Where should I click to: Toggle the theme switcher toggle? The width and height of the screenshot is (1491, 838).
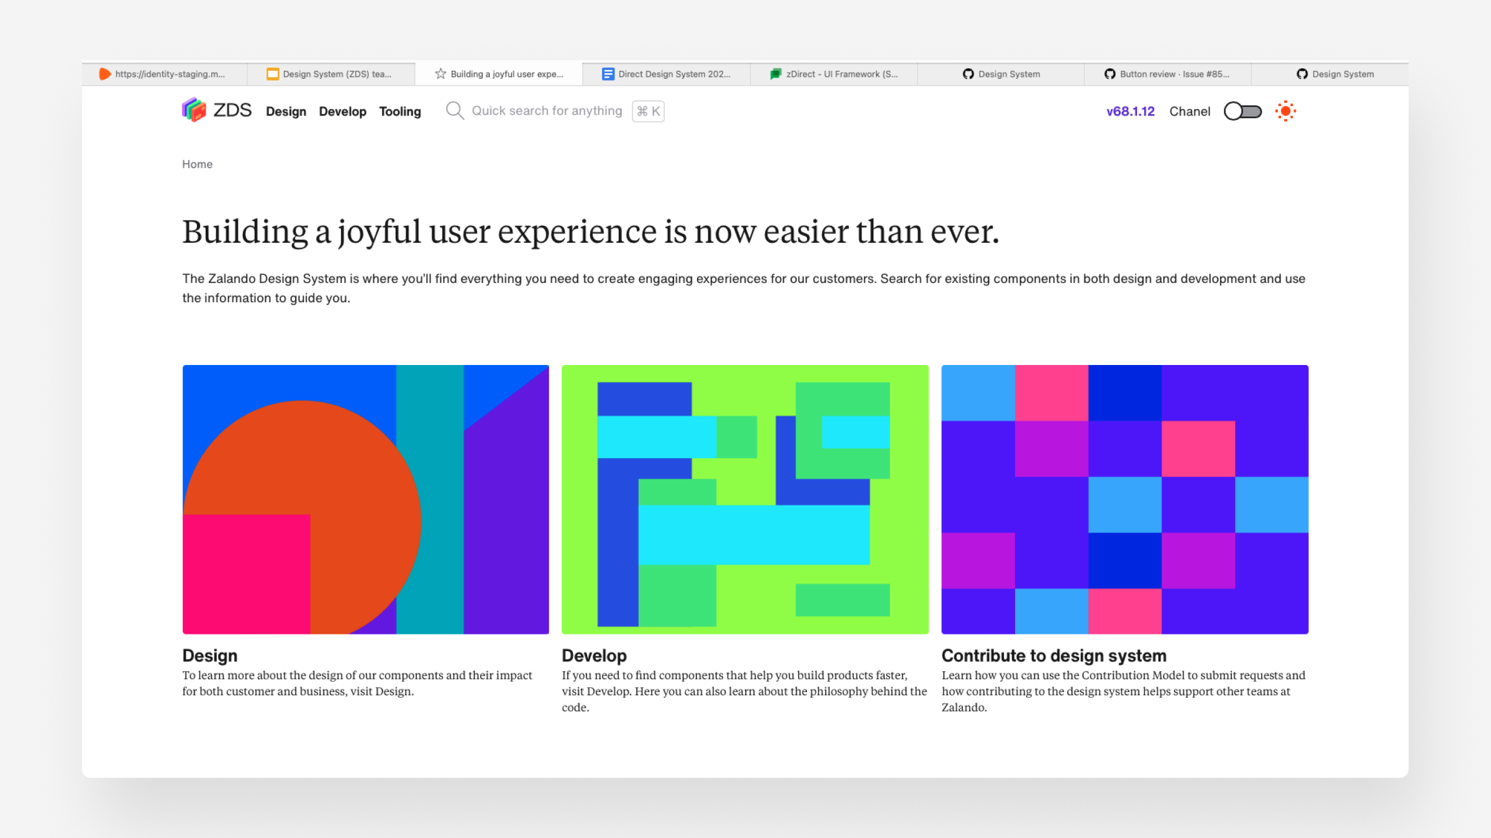[x=1243, y=110]
